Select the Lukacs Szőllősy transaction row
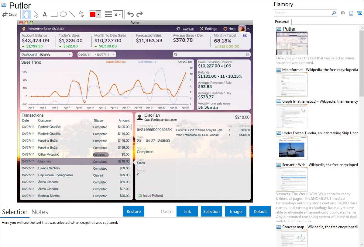 pyautogui.click(x=76, y=168)
